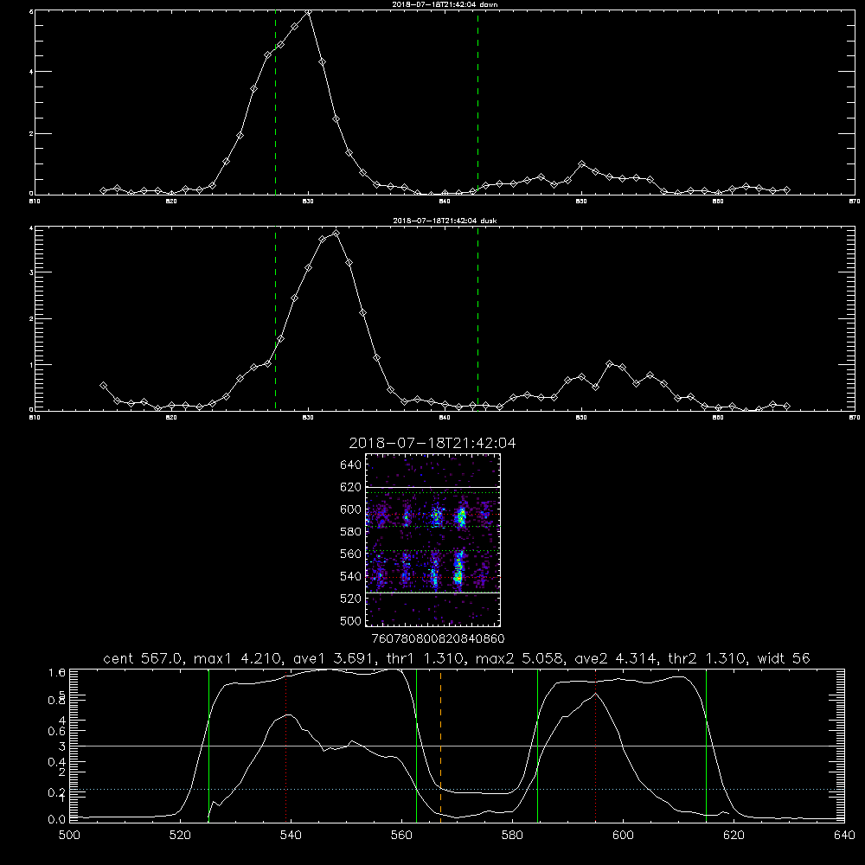Click the lower white boundary line across spectral image
The height and width of the screenshot is (865, 865).
[433, 593]
